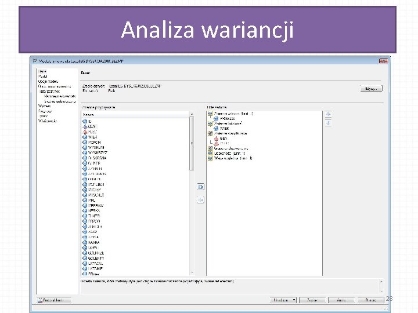
Task: Click the left arrow to remove variable
Action: point(201,199)
